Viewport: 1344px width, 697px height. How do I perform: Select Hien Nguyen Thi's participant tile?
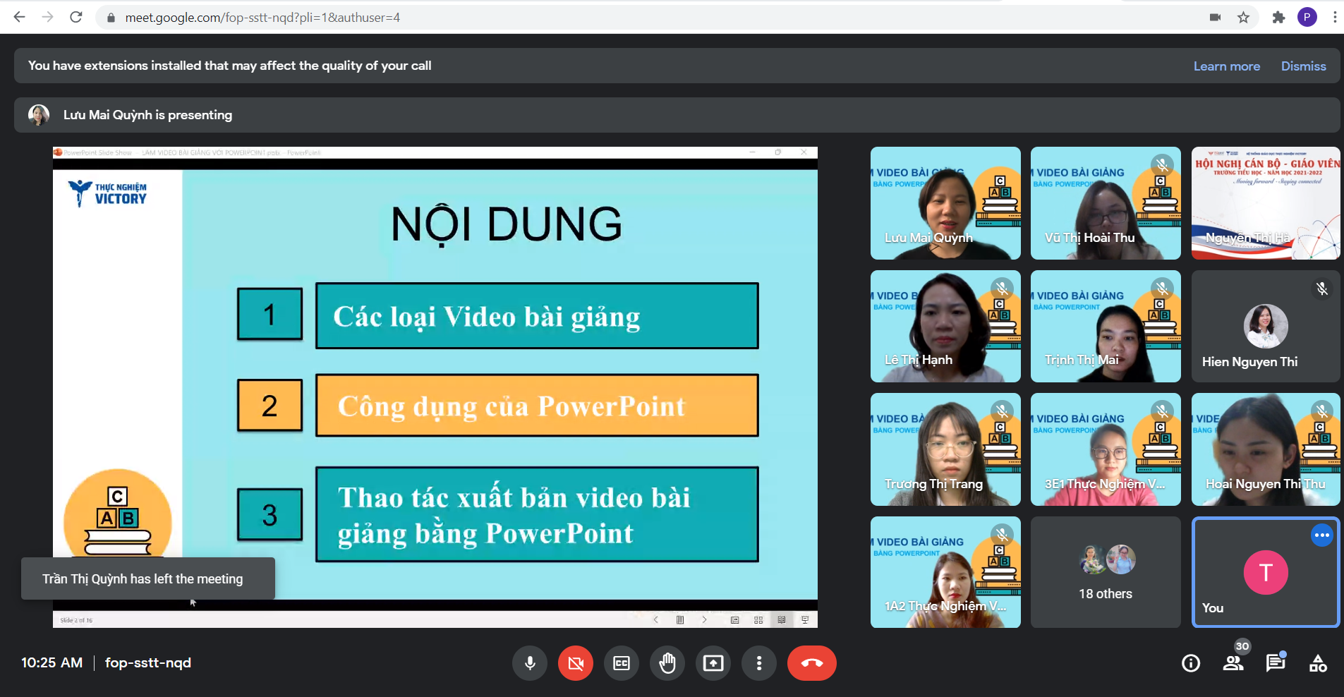pos(1265,327)
